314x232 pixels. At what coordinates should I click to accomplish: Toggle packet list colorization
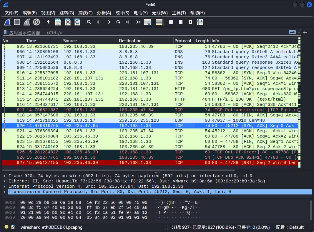[x=159, y=22]
